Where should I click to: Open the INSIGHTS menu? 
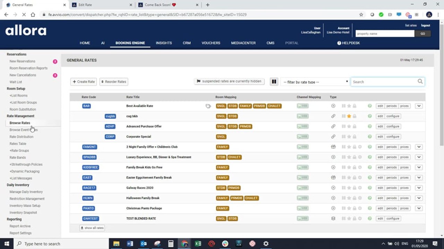point(164,43)
